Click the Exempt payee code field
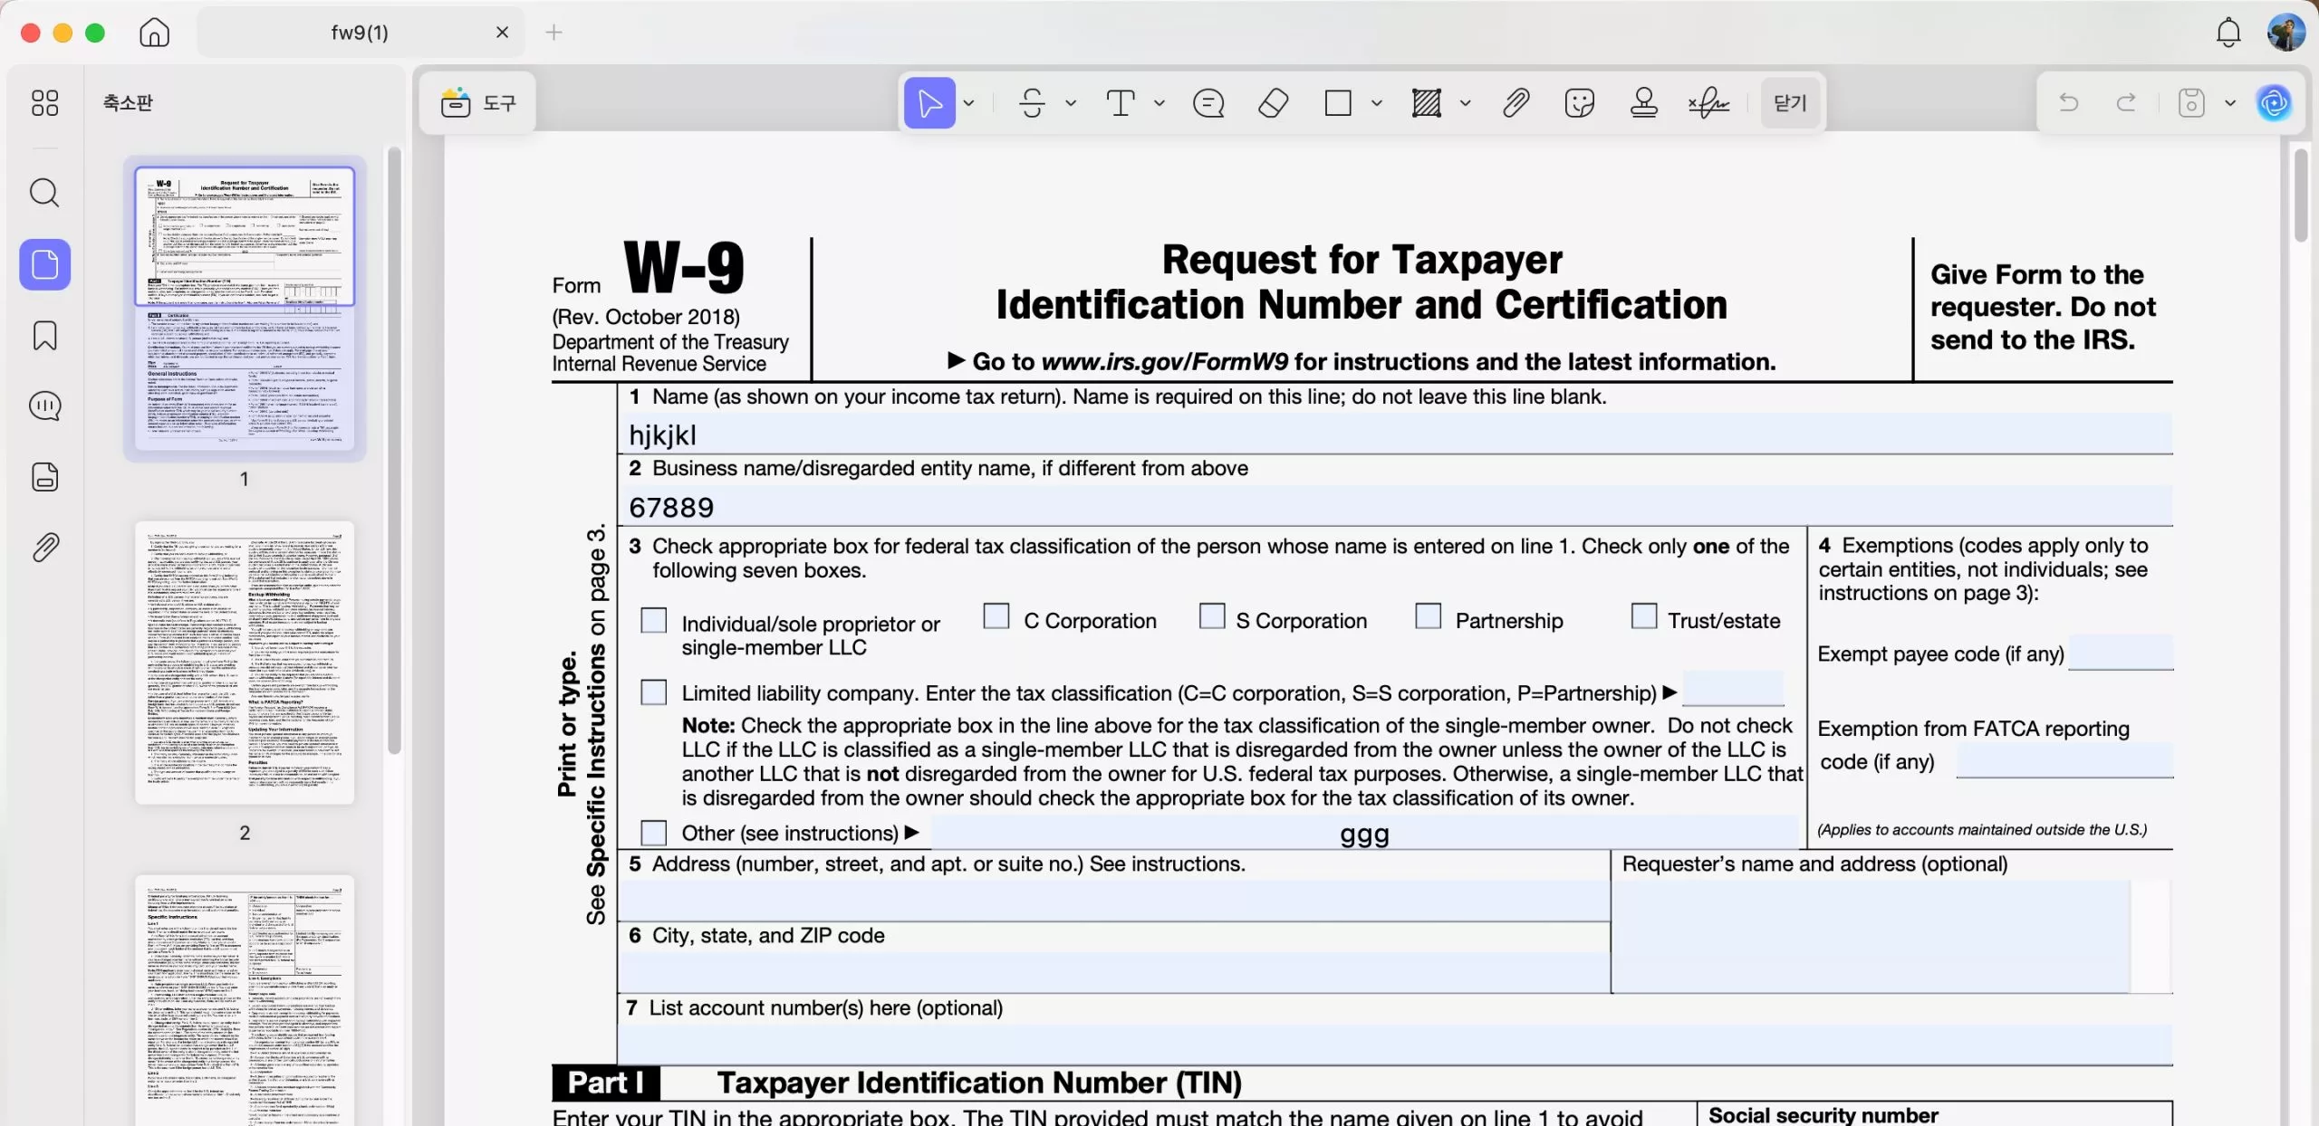This screenshot has width=2319, height=1126. [2121, 652]
